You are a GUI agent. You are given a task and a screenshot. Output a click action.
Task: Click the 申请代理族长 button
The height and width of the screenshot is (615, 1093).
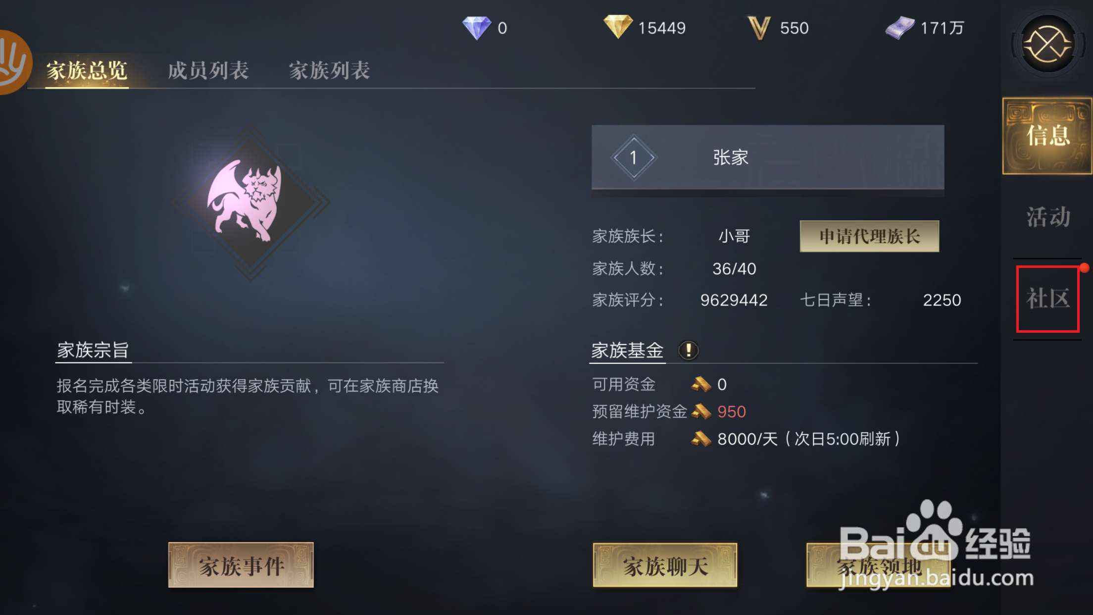coord(869,236)
